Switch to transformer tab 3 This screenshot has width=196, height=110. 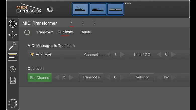(94, 23)
